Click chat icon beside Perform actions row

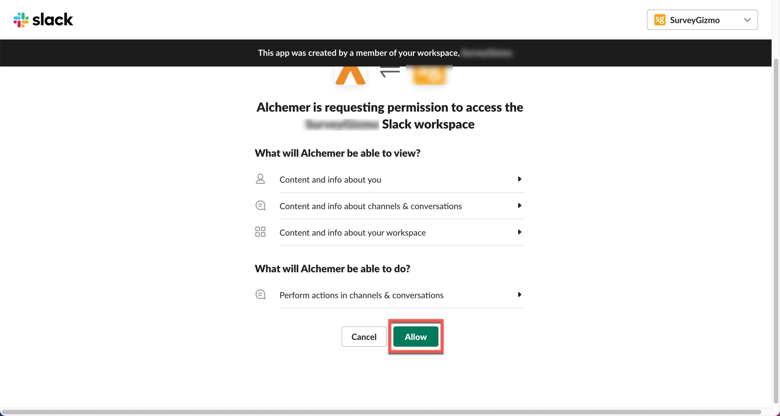260,295
